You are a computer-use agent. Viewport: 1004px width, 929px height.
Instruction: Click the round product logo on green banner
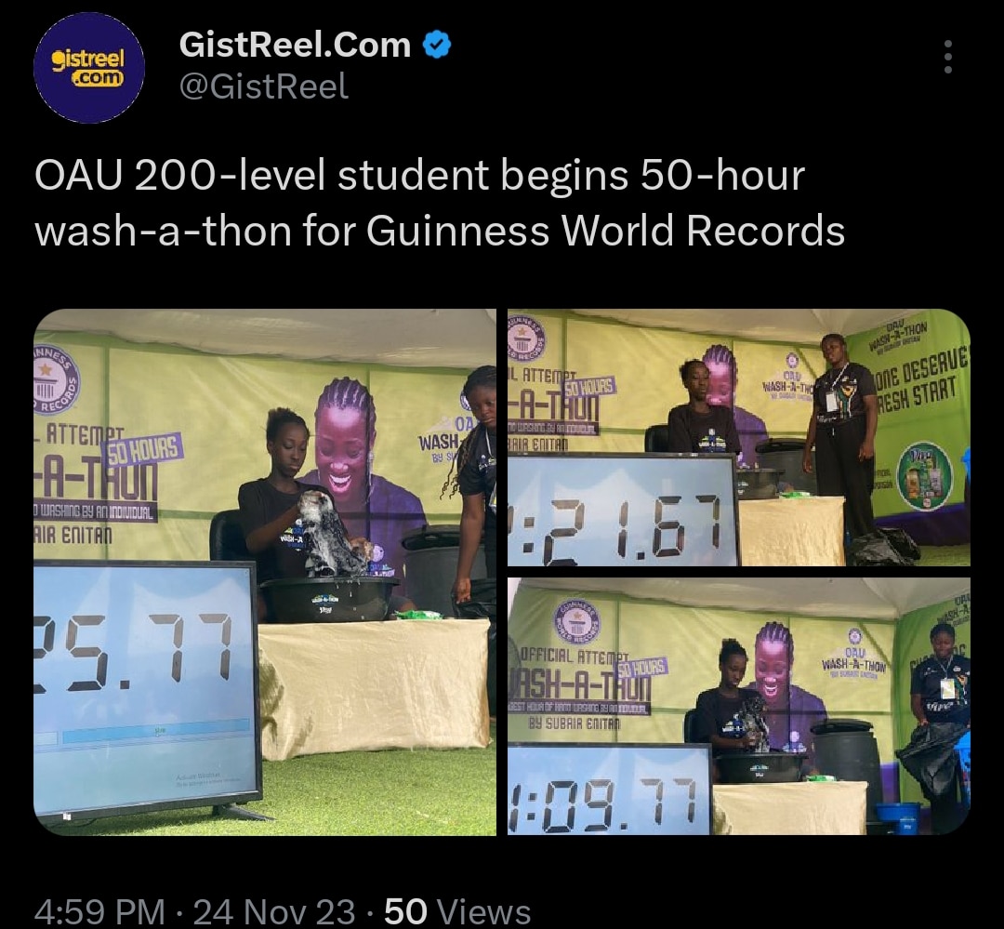[x=925, y=477]
